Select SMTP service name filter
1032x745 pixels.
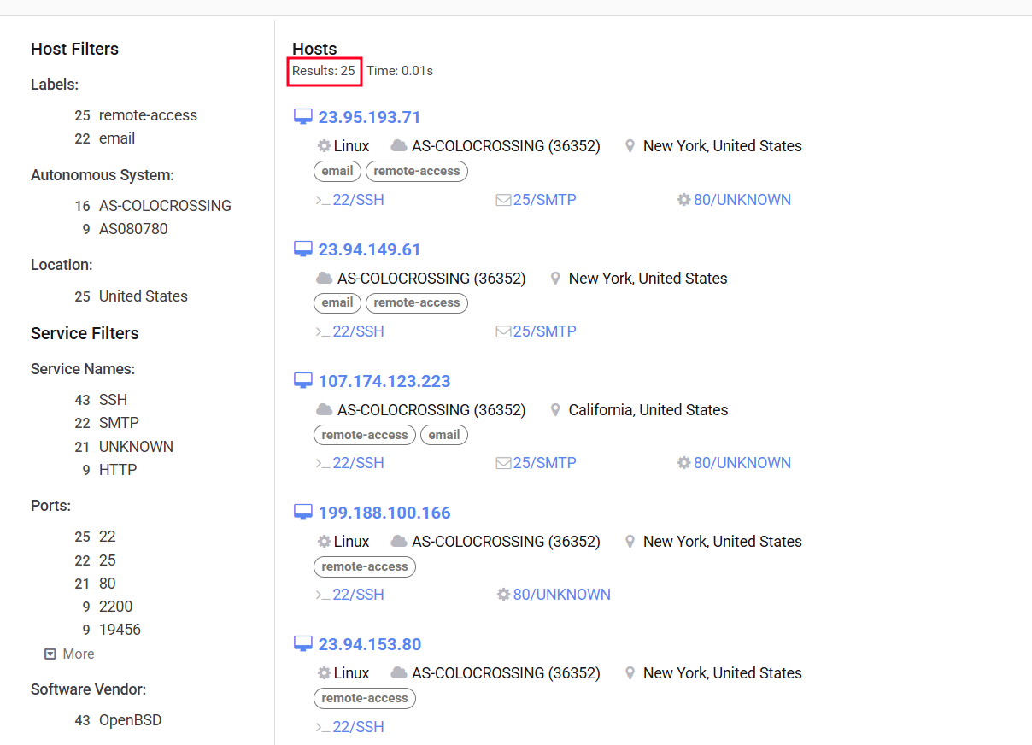(118, 423)
